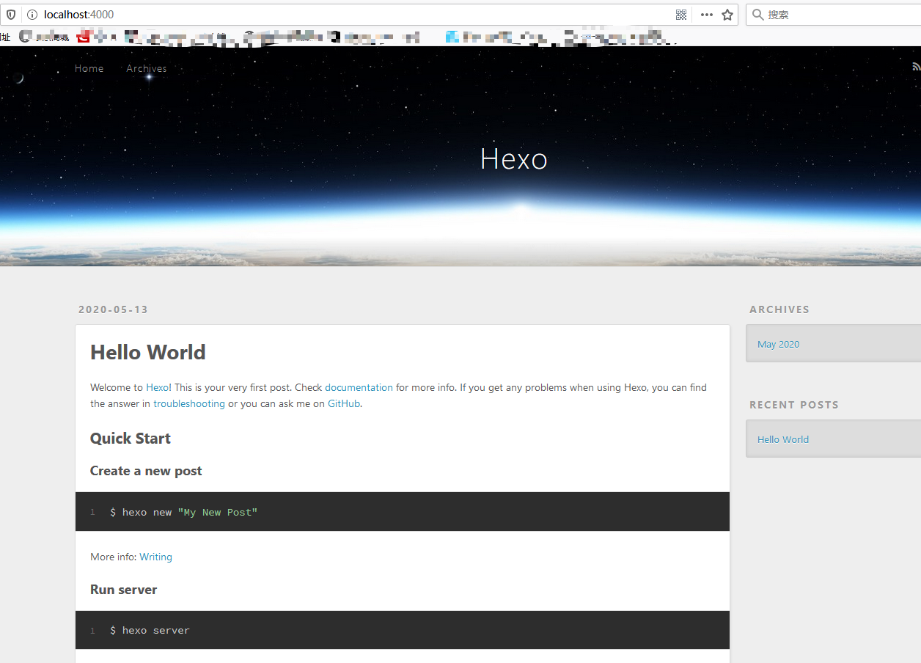Open the Hello World post title

[148, 352]
